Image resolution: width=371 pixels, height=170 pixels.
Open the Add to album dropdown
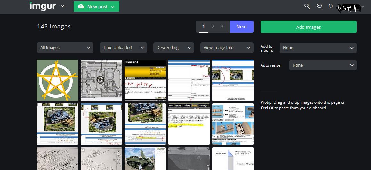(318, 48)
